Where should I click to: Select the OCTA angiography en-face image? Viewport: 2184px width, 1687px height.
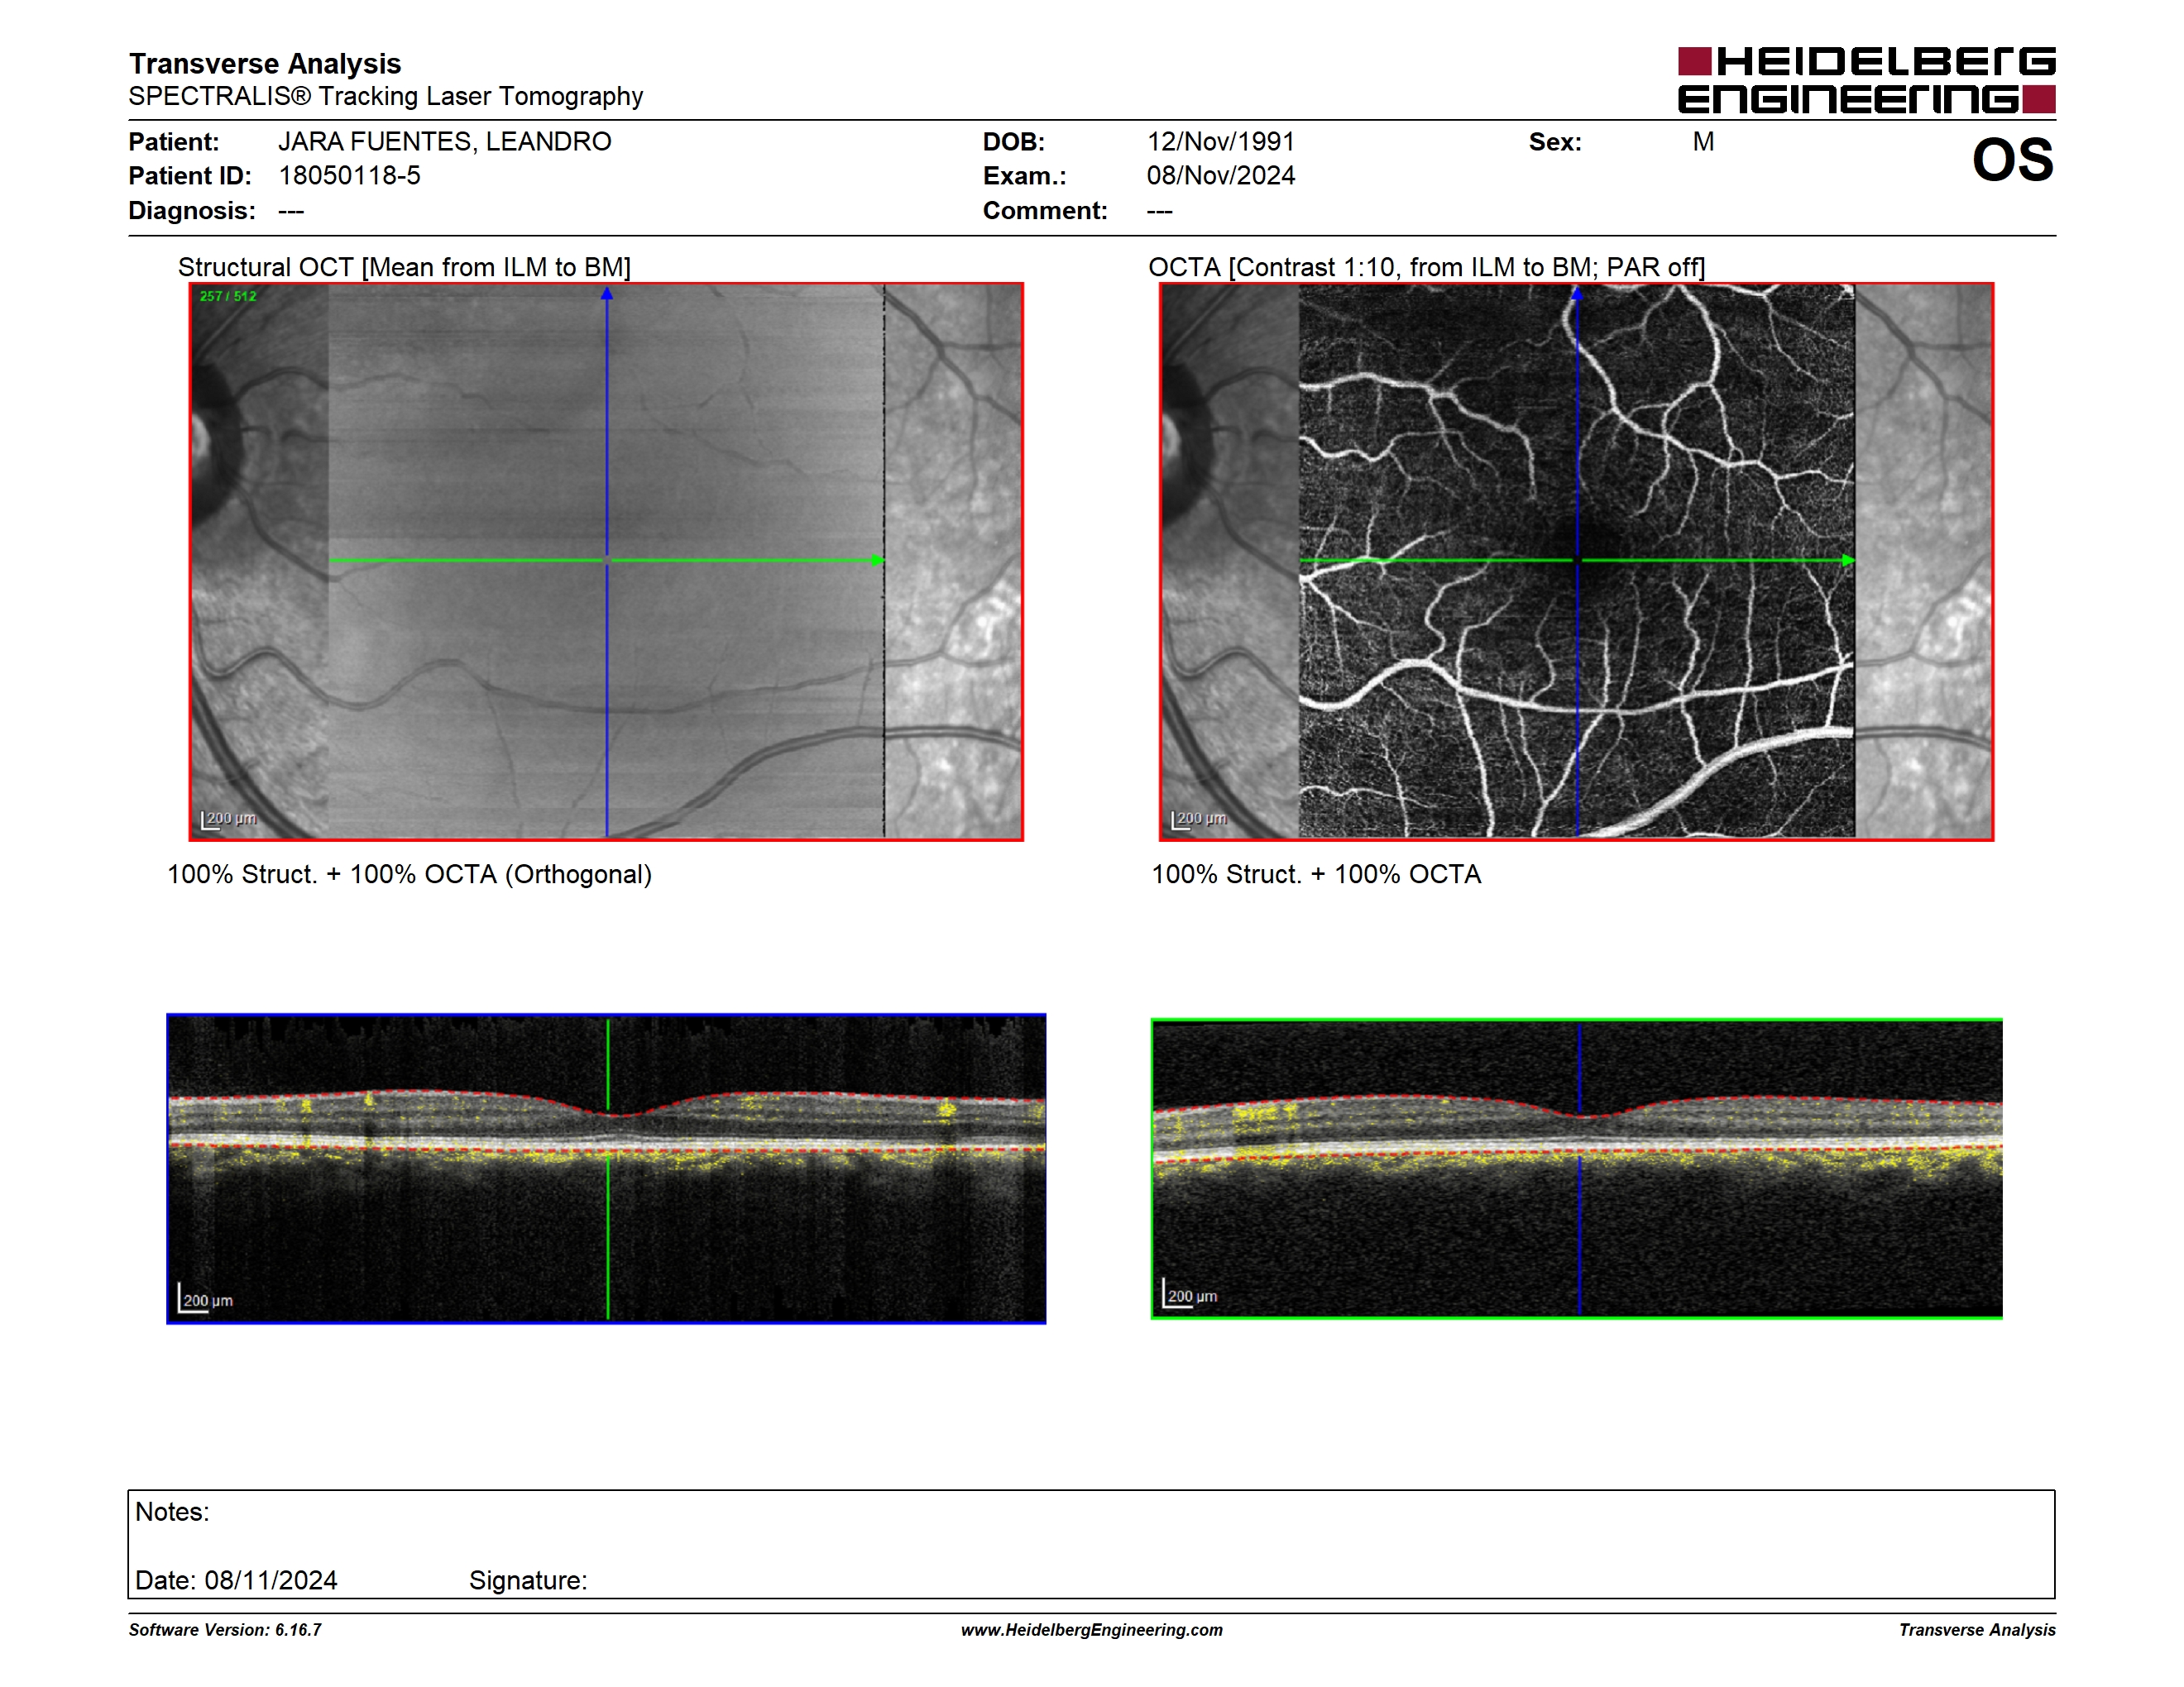(1577, 562)
